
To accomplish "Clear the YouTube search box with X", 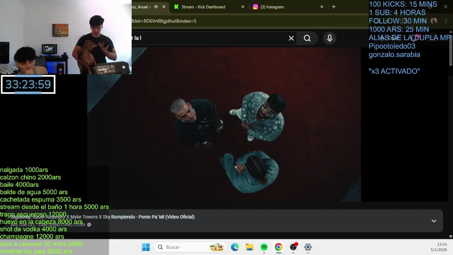I will (291, 38).
